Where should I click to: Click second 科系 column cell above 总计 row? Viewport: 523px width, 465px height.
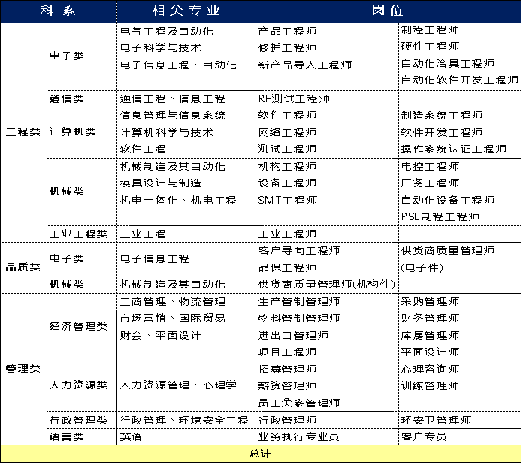coord(82,436)
